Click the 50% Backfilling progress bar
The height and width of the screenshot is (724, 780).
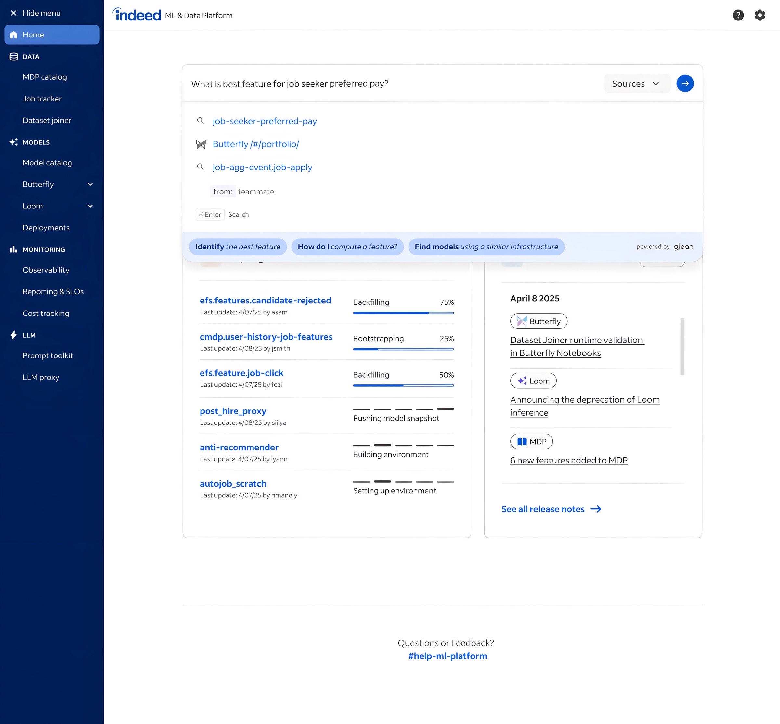(x=403, y=385)
